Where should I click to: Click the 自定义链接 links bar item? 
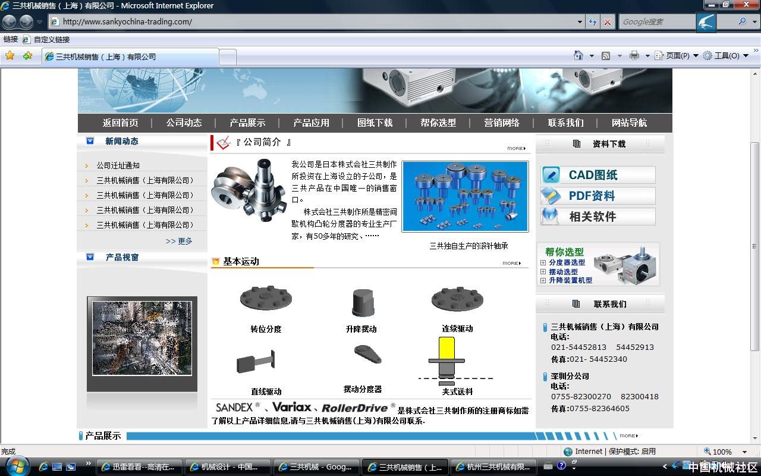coord(46,39)
